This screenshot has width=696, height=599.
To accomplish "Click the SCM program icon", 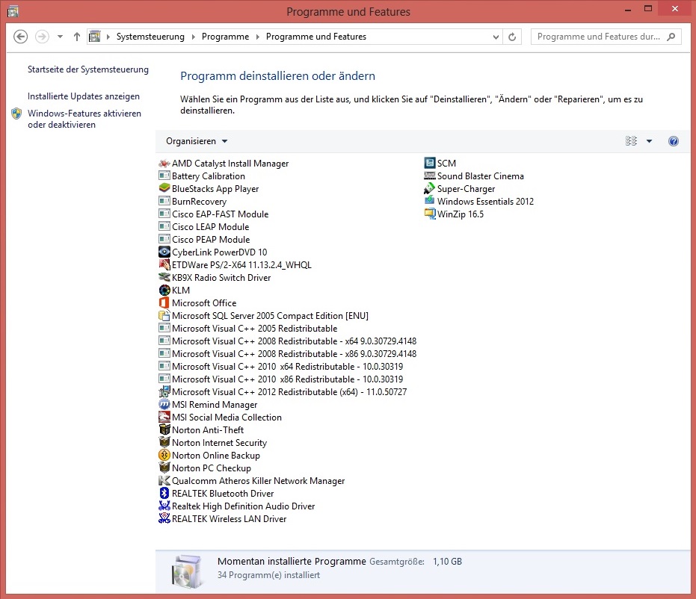I will 430,163.
